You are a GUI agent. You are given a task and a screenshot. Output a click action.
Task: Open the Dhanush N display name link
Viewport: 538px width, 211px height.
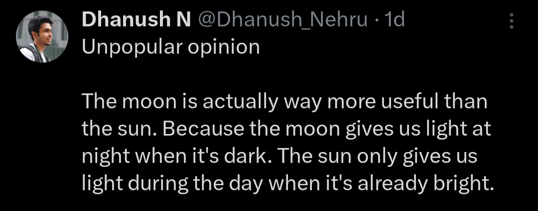(x=136, y=20)
